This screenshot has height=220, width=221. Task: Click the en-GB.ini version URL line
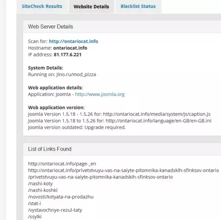pos(120,121)
